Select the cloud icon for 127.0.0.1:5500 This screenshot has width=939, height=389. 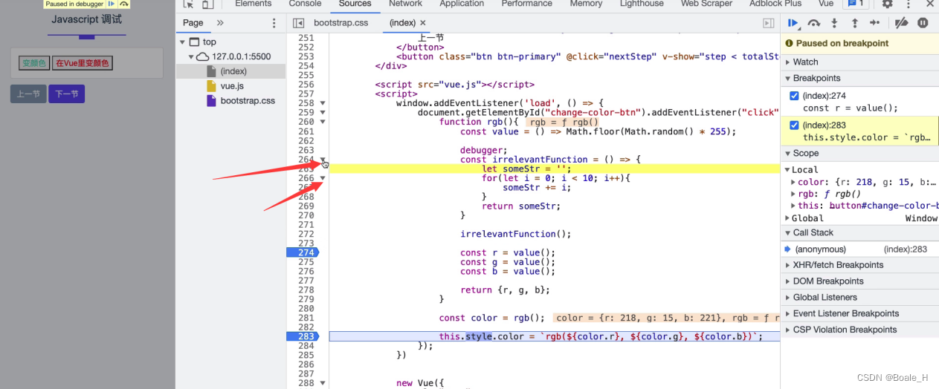coord(203,56)
